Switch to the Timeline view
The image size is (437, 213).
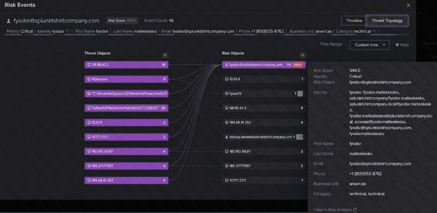tap(354, 21)
